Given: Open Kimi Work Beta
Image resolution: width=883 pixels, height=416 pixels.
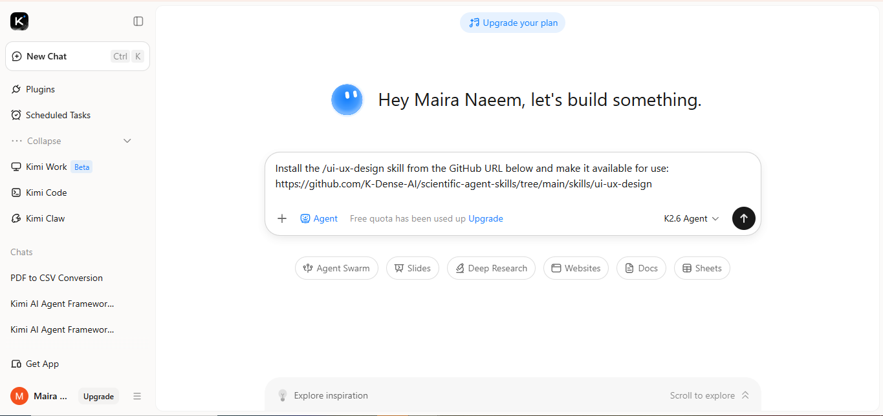Looking at the screenshot, I should (78, 167).
